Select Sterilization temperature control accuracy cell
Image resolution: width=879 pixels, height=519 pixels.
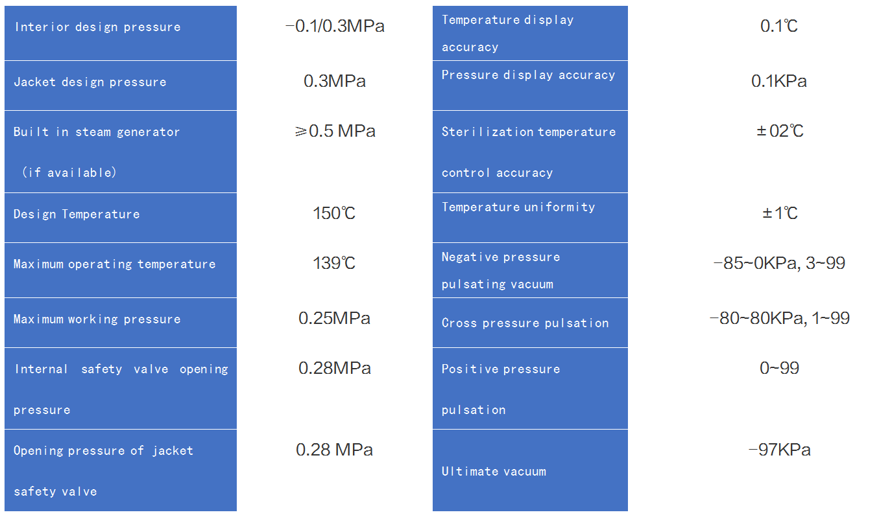(x=529, y=152)
